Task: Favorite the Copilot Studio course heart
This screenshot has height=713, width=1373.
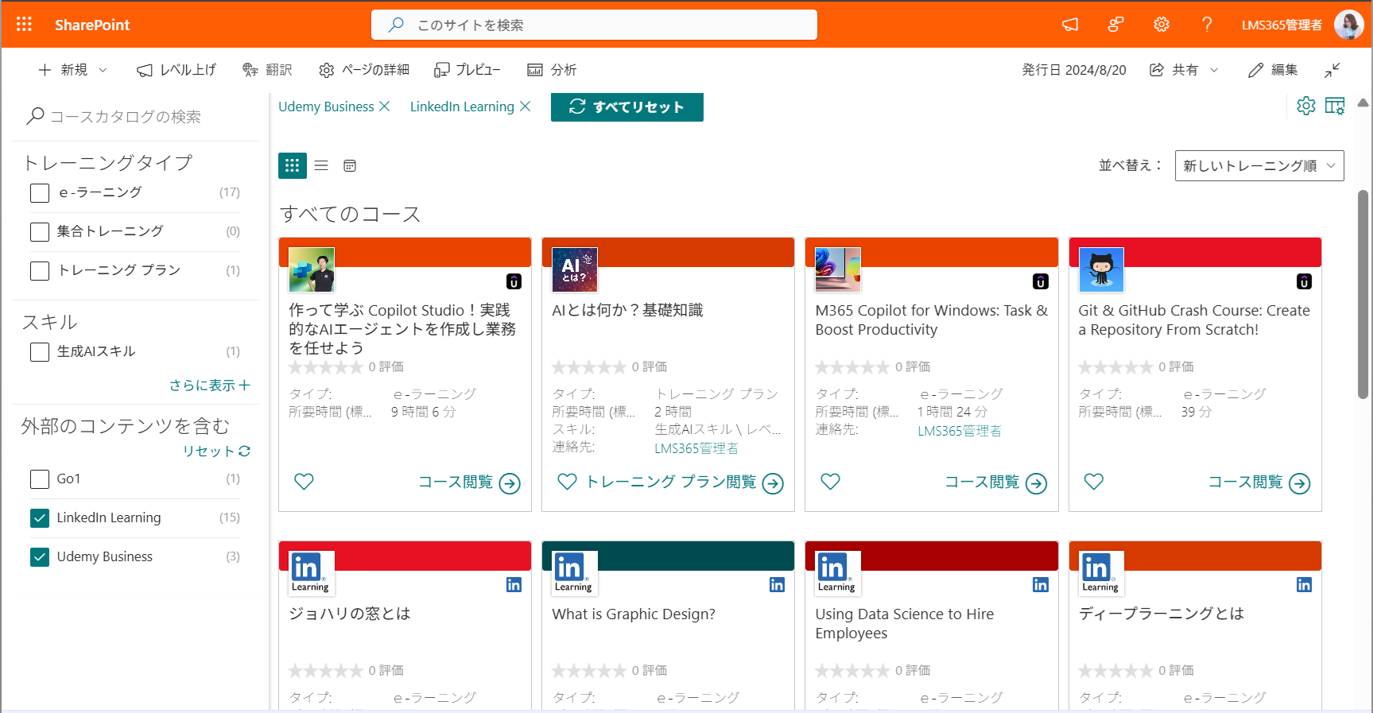Action: click(x=304, y=481)
